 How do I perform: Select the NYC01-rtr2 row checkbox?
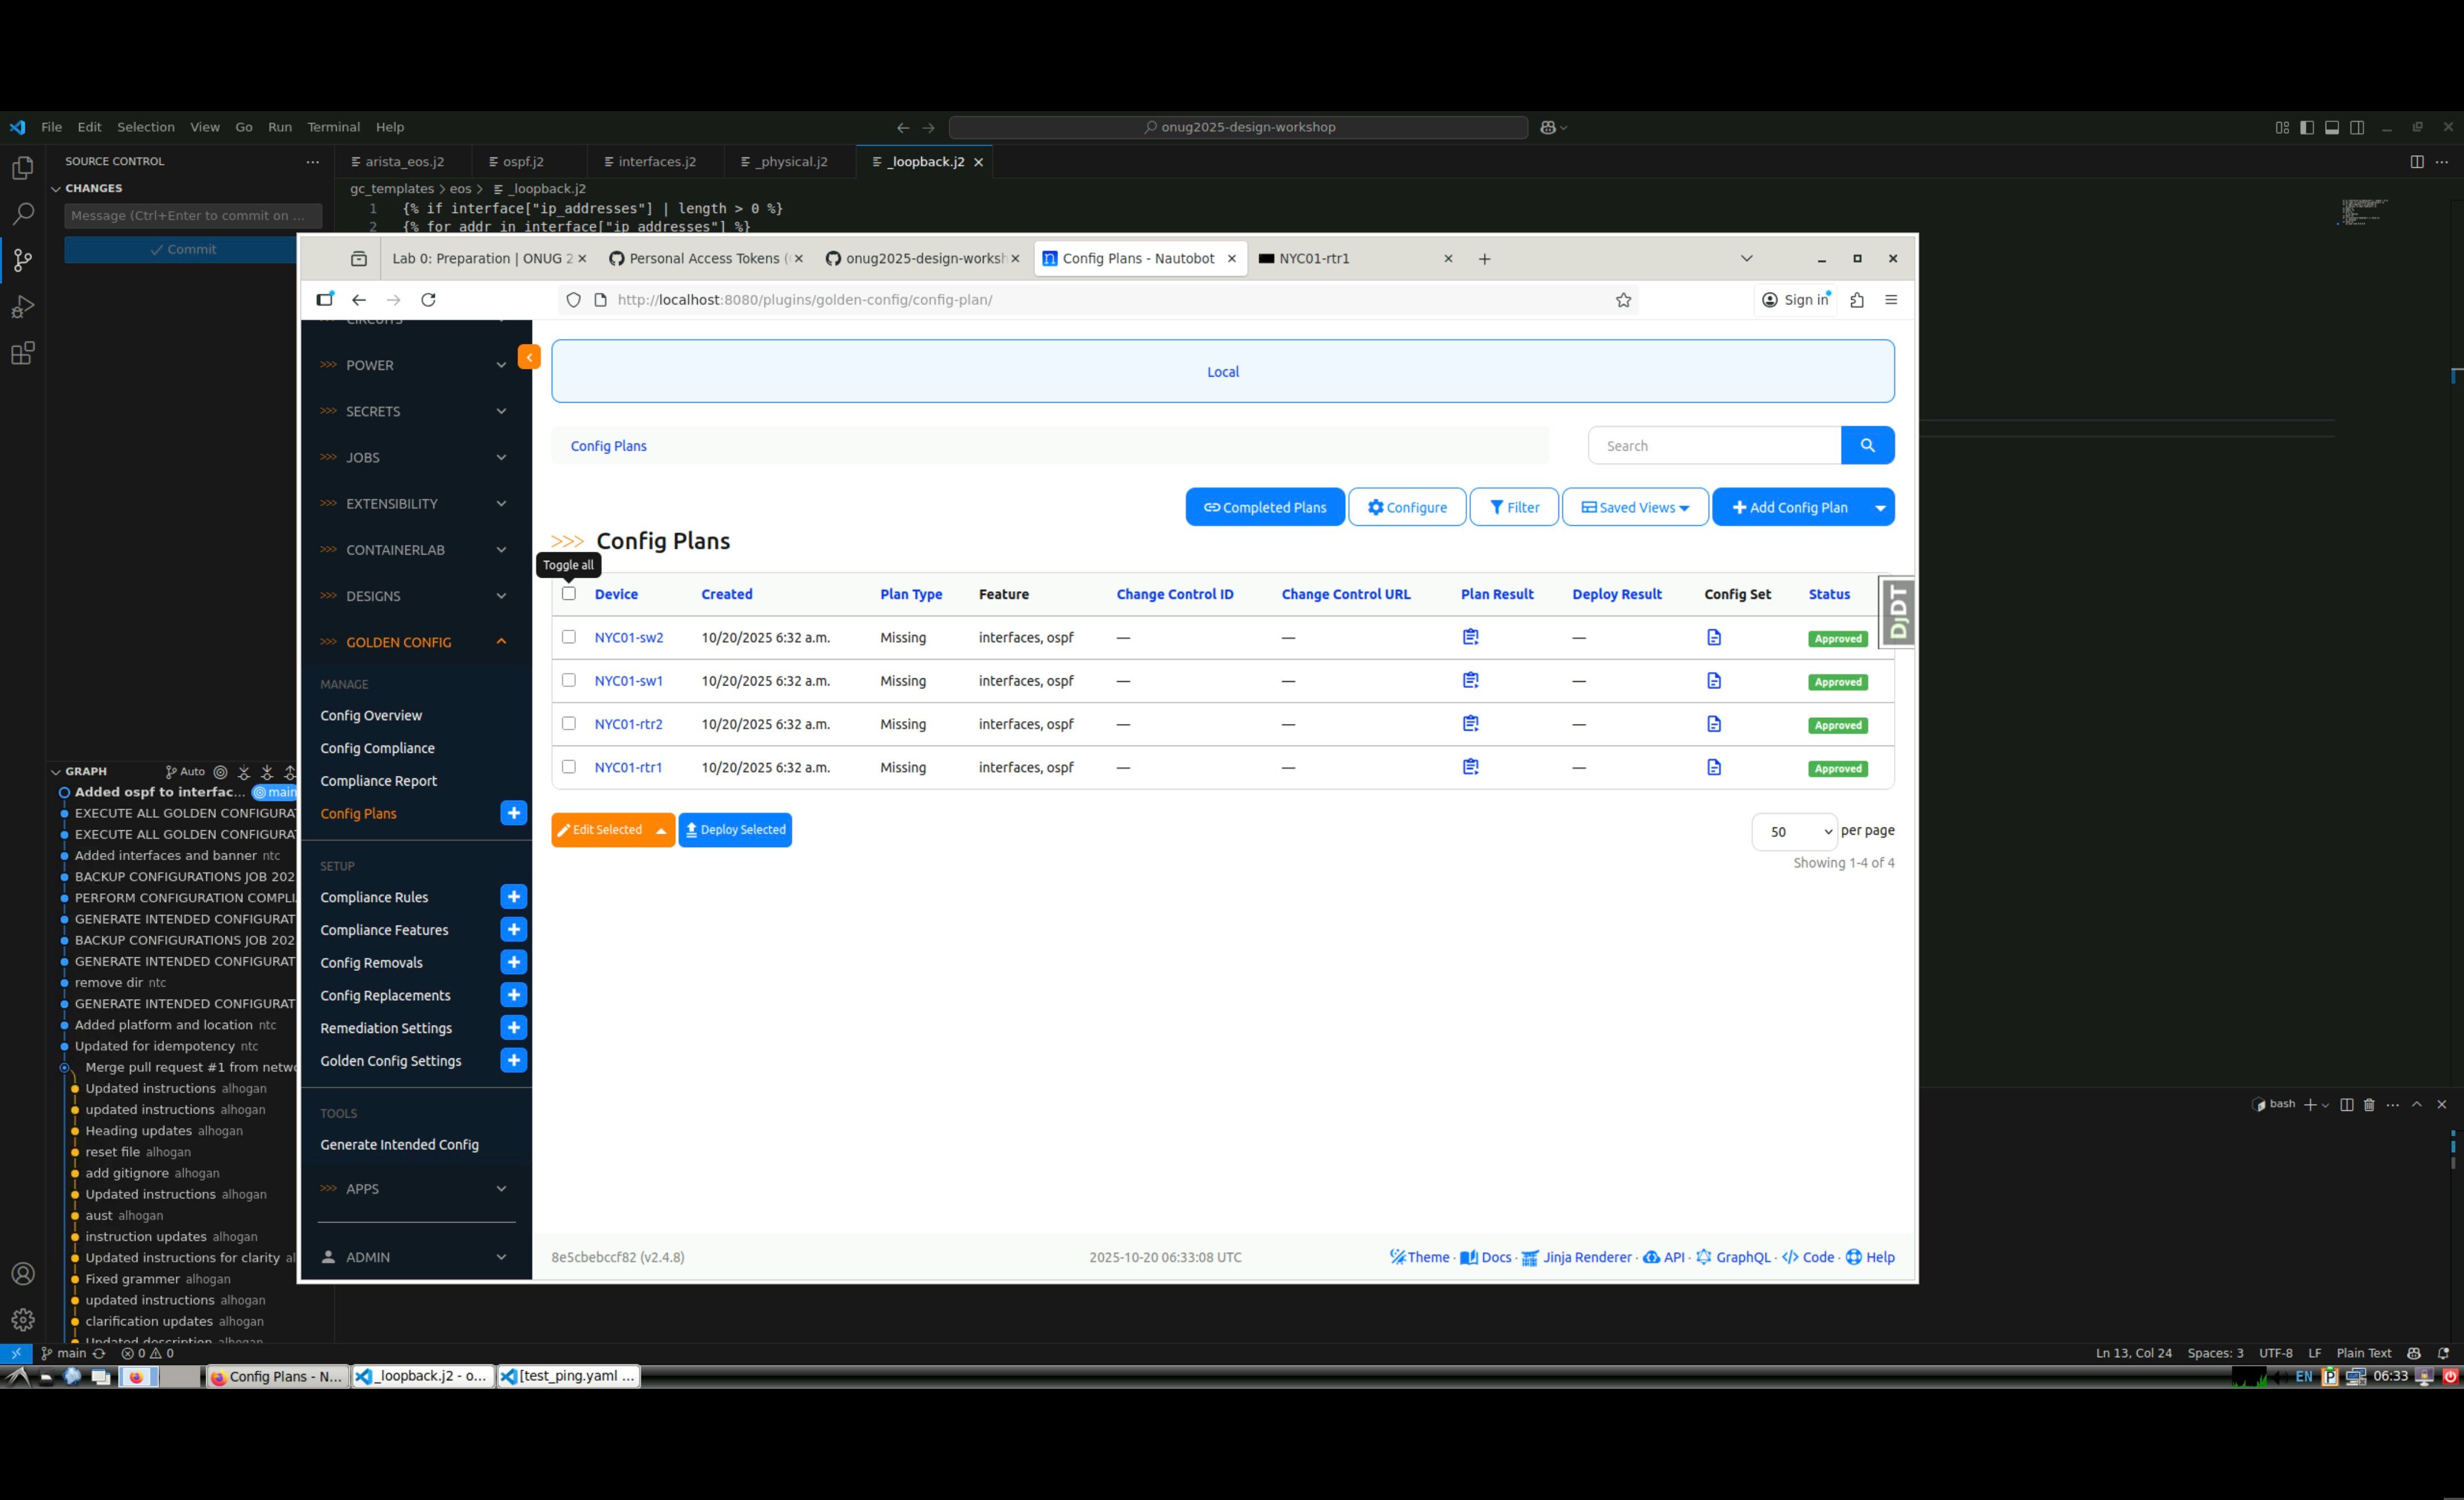point(569,723)
